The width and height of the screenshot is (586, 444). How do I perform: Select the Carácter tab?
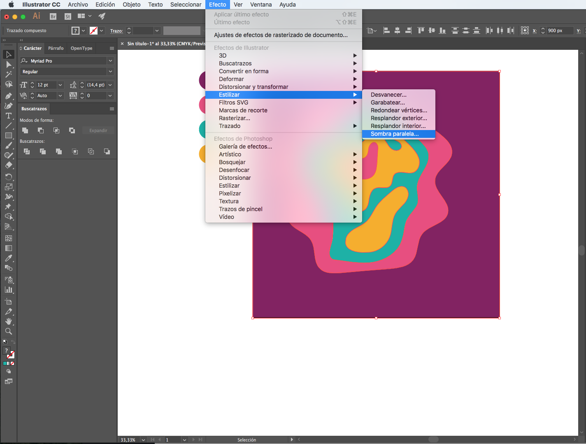(x=31, y=48)
